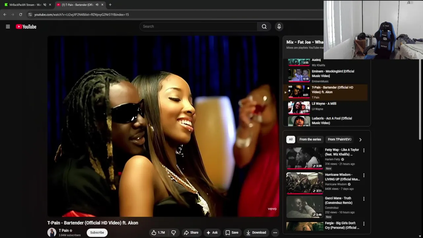Image resolution: width=423 pixels, height=238 pixels.
Task: Open options menu for the Fetty Wap video
Action: 364,150
